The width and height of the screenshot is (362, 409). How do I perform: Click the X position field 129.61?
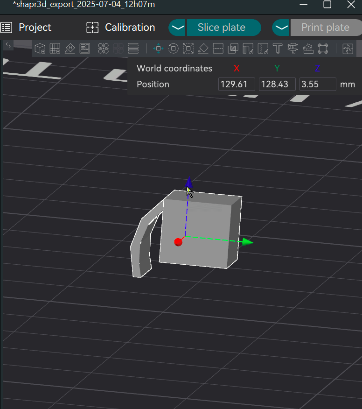(237, 84)
